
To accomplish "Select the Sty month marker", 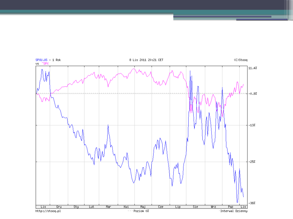I will (x=76, y=207).
